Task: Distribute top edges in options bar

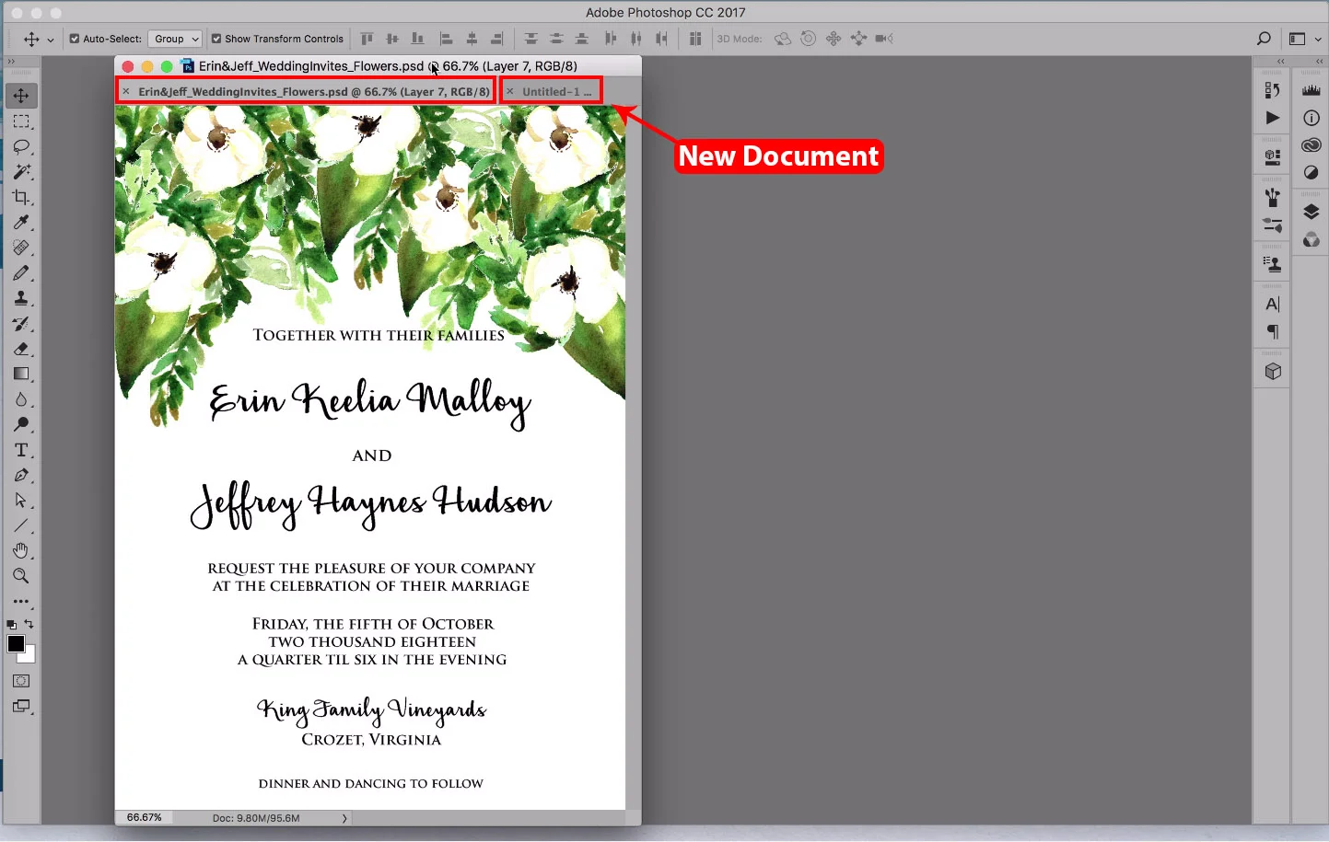Action: pyautogui.click(x=531, y=39)
